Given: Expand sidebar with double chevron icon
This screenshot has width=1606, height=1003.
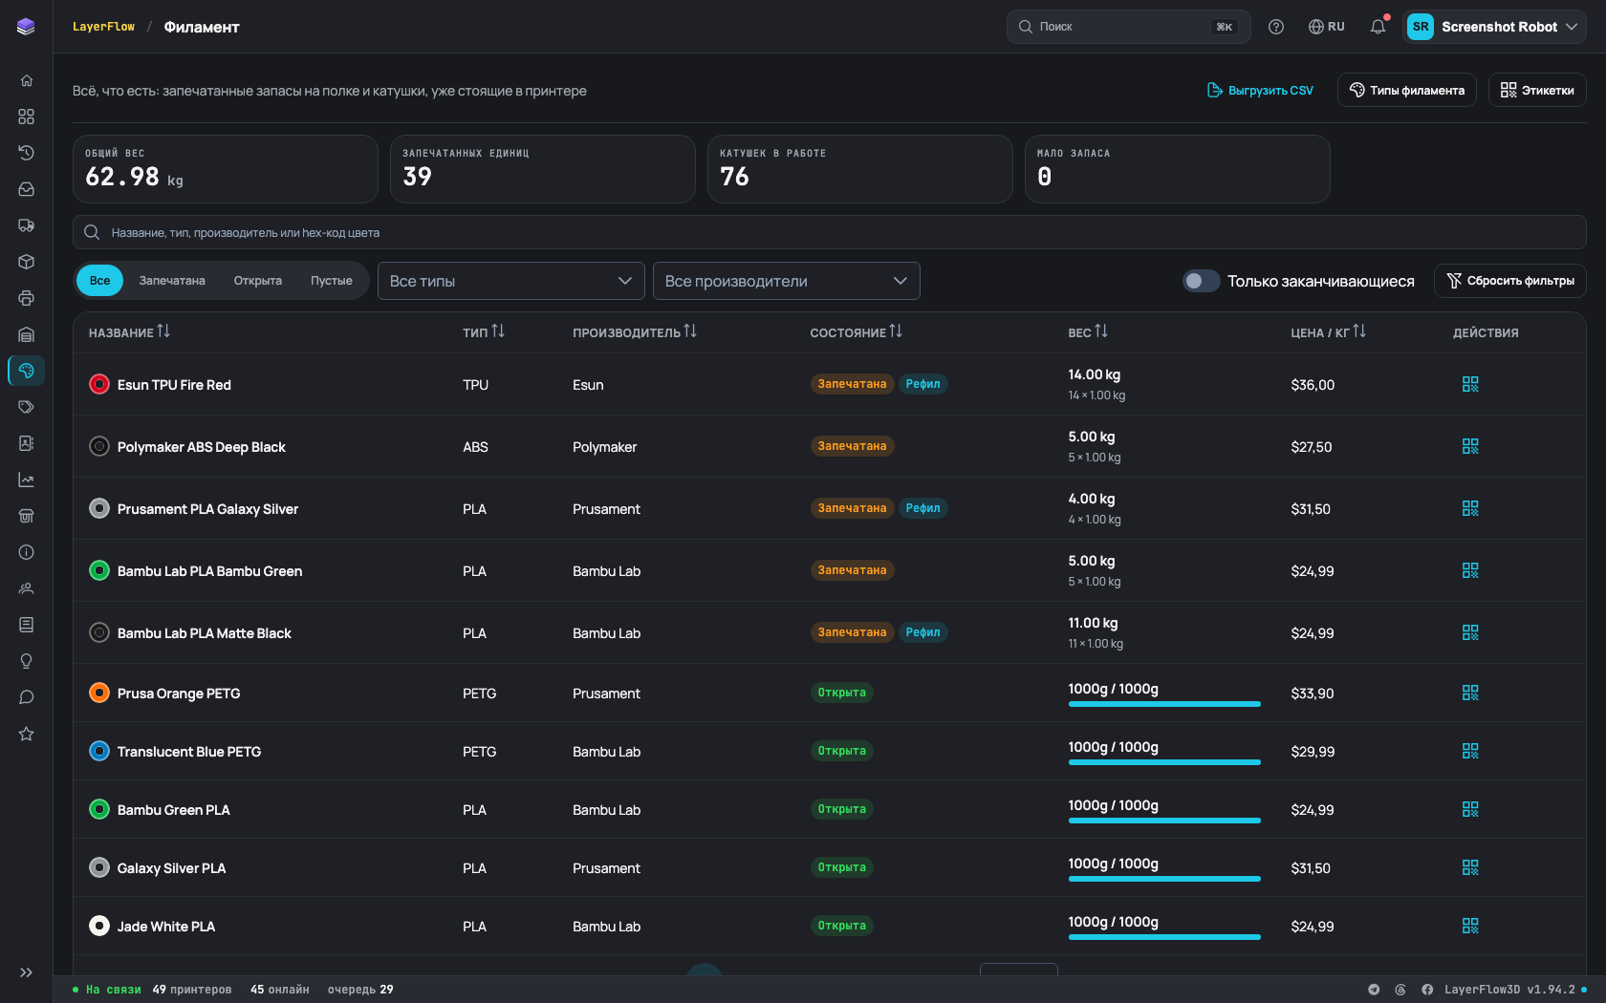Looking at the screenshot, I should click(x=26, y=972).
